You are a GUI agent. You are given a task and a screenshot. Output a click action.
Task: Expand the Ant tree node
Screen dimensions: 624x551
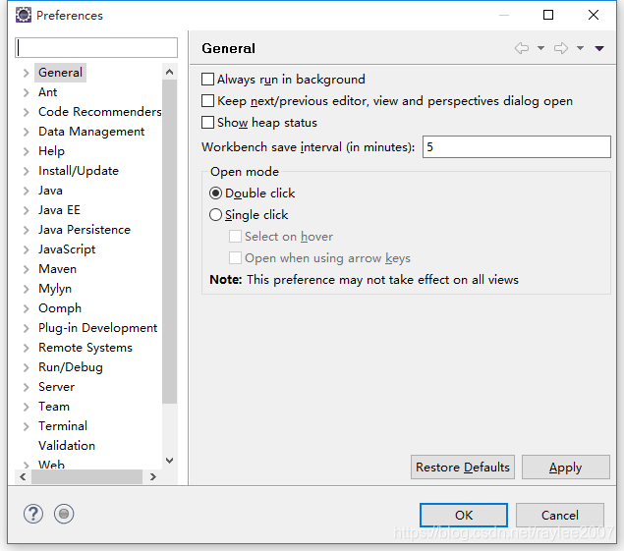(26, 92)
